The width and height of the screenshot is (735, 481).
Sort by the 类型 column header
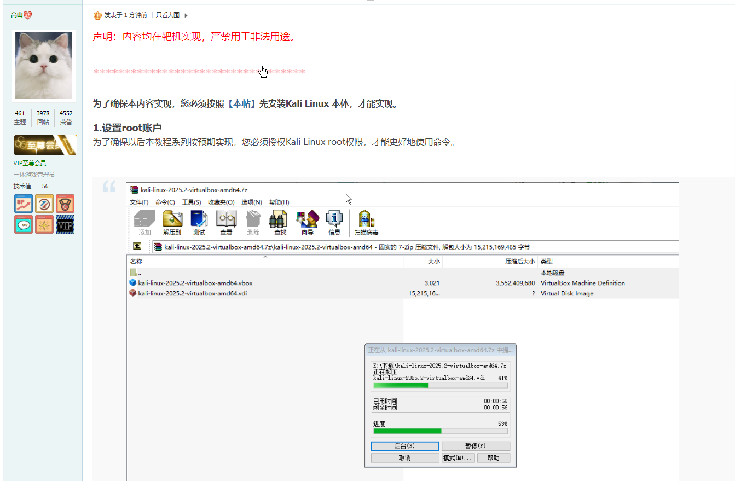coord(609,262)
